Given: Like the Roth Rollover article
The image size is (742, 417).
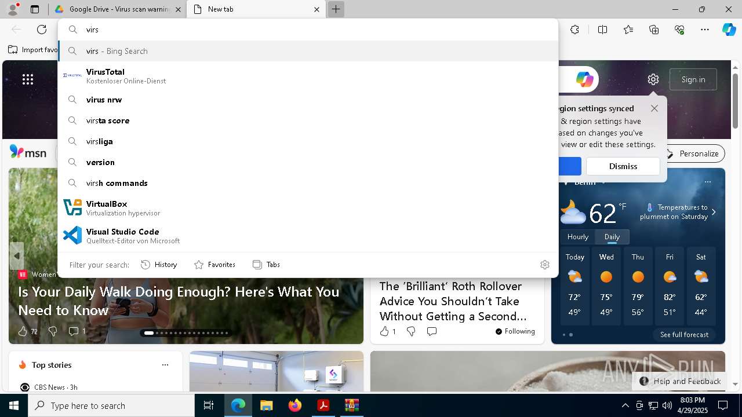Looking at the screenshot, I should (384, 331).
